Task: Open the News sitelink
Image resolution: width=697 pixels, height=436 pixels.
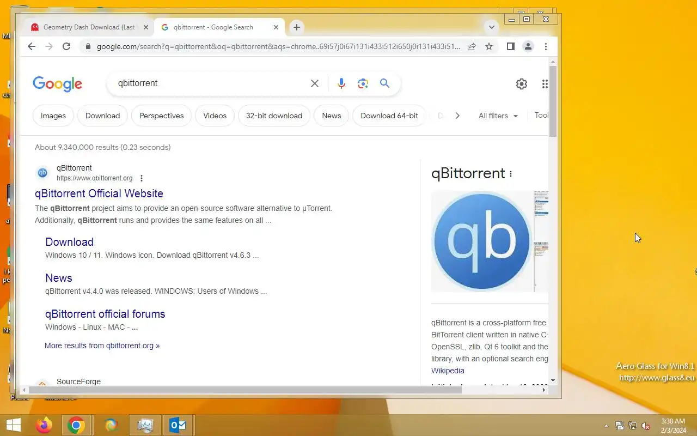Action: [x=59, y=278]
